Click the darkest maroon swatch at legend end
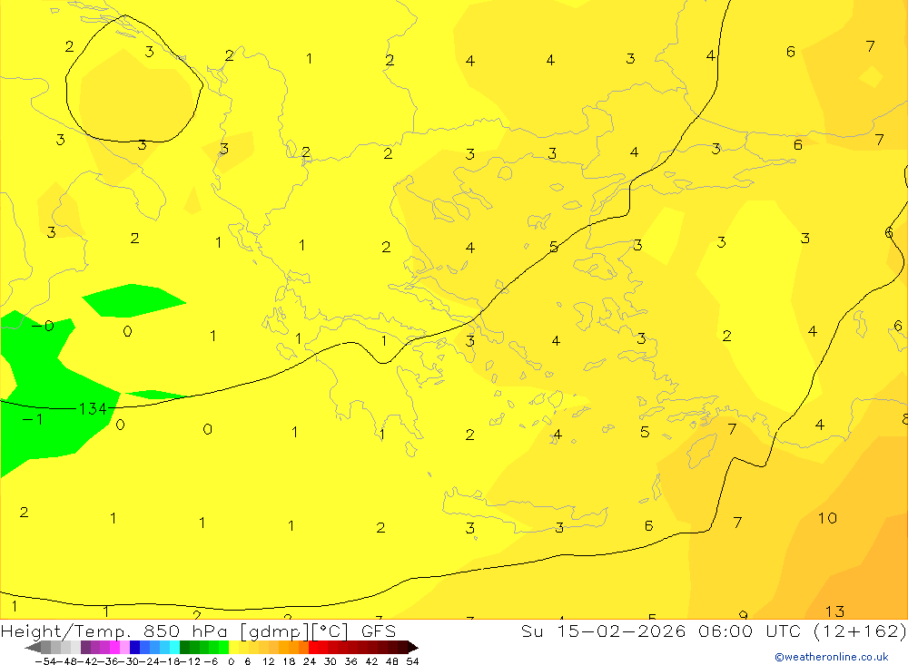 [412, 648]
